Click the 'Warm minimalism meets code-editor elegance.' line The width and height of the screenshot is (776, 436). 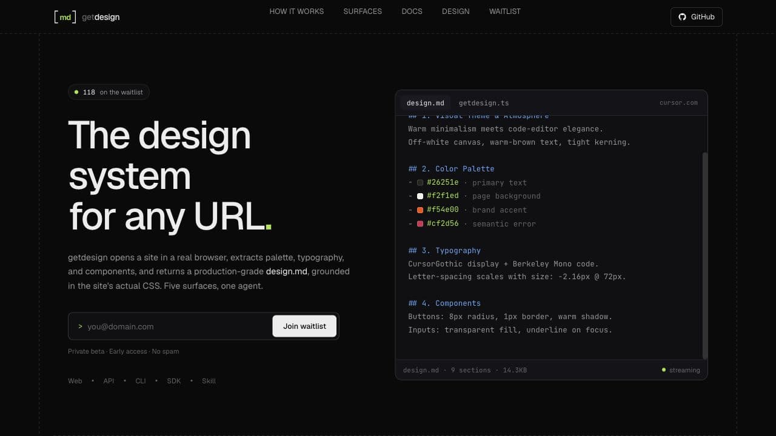[506, 129]
